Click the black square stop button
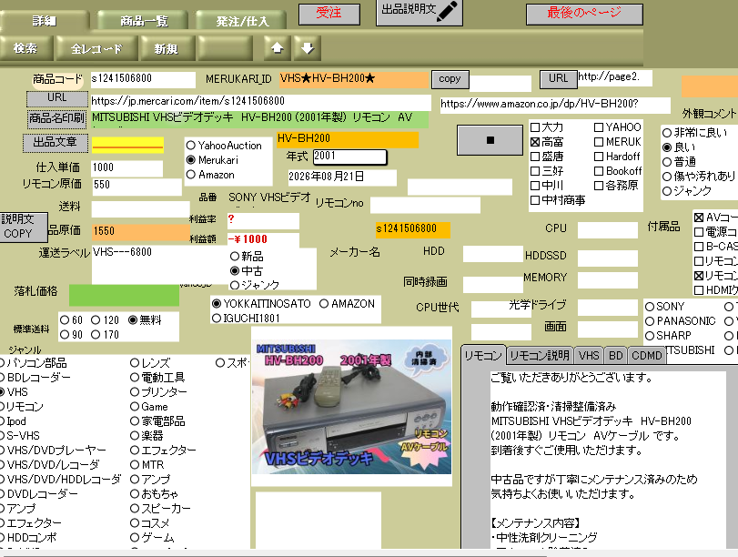This screenshot has width=738, height=557. (x=490, y=140)
